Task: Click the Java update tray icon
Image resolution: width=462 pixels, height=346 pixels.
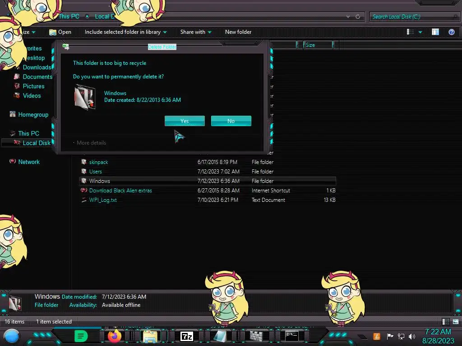Action: (x=377, y=336)
